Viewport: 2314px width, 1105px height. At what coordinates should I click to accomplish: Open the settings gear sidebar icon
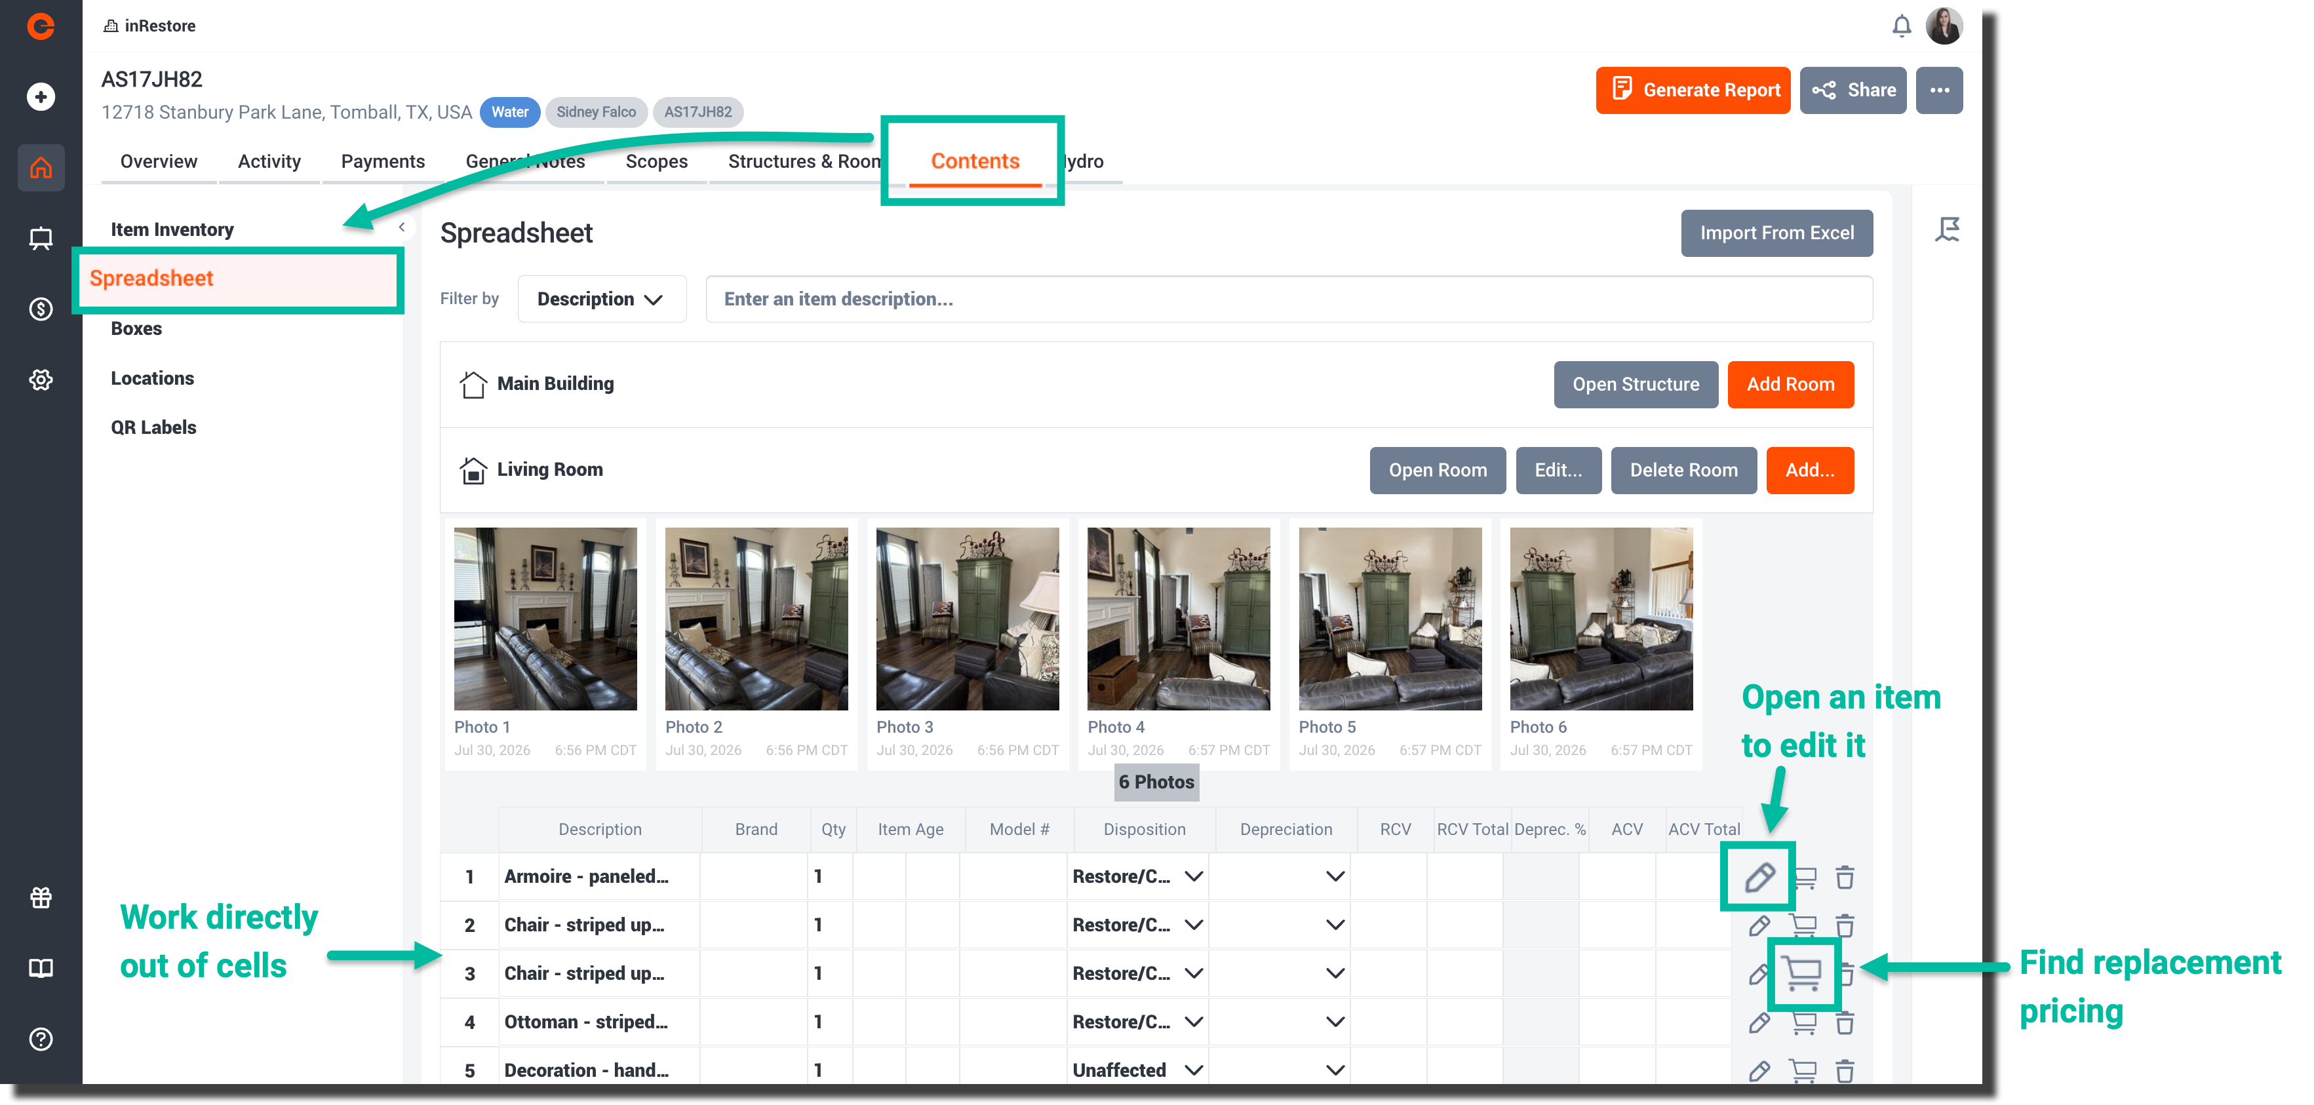(x=41, y=379)
